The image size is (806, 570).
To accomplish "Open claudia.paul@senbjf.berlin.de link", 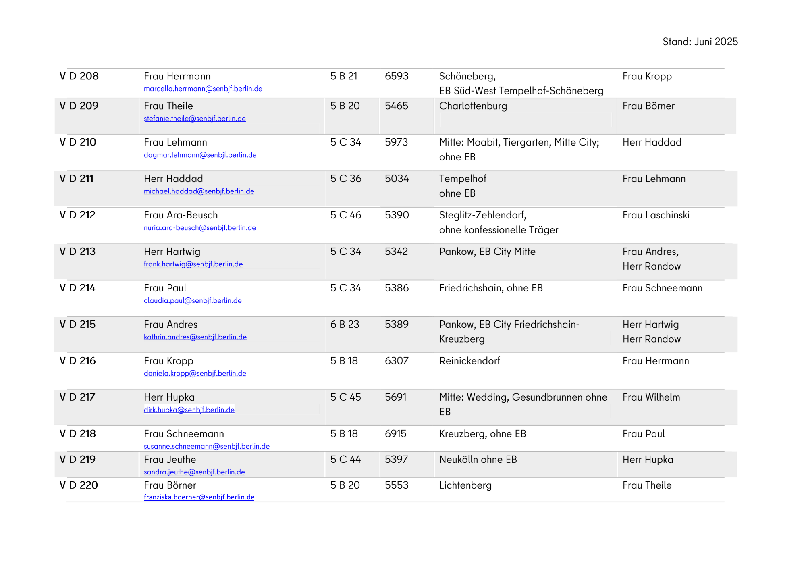I will 193,300.
